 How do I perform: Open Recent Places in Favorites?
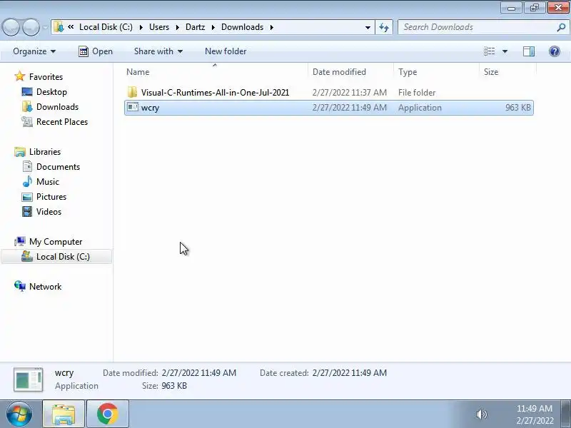tap(62, 121)
